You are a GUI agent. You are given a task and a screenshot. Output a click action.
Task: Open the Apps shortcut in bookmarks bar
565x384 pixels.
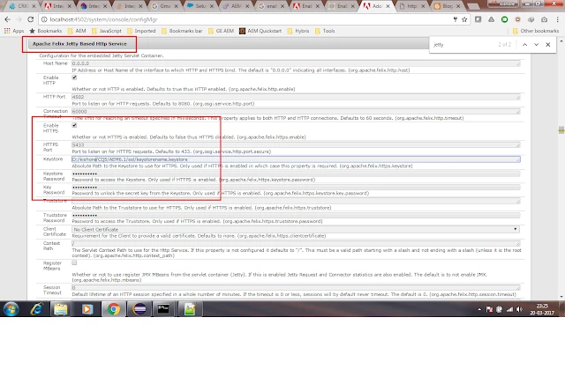pos(14,31)
